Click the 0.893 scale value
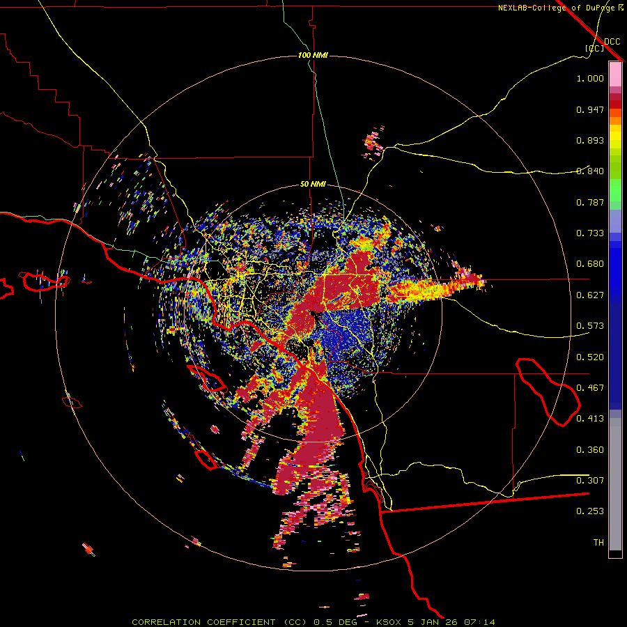Screen dimensions: 627x627 pos(590,140)
